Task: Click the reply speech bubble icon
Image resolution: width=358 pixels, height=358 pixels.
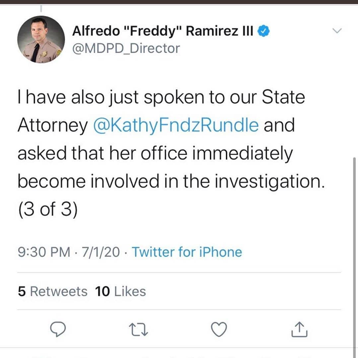Action: [58, 329]
